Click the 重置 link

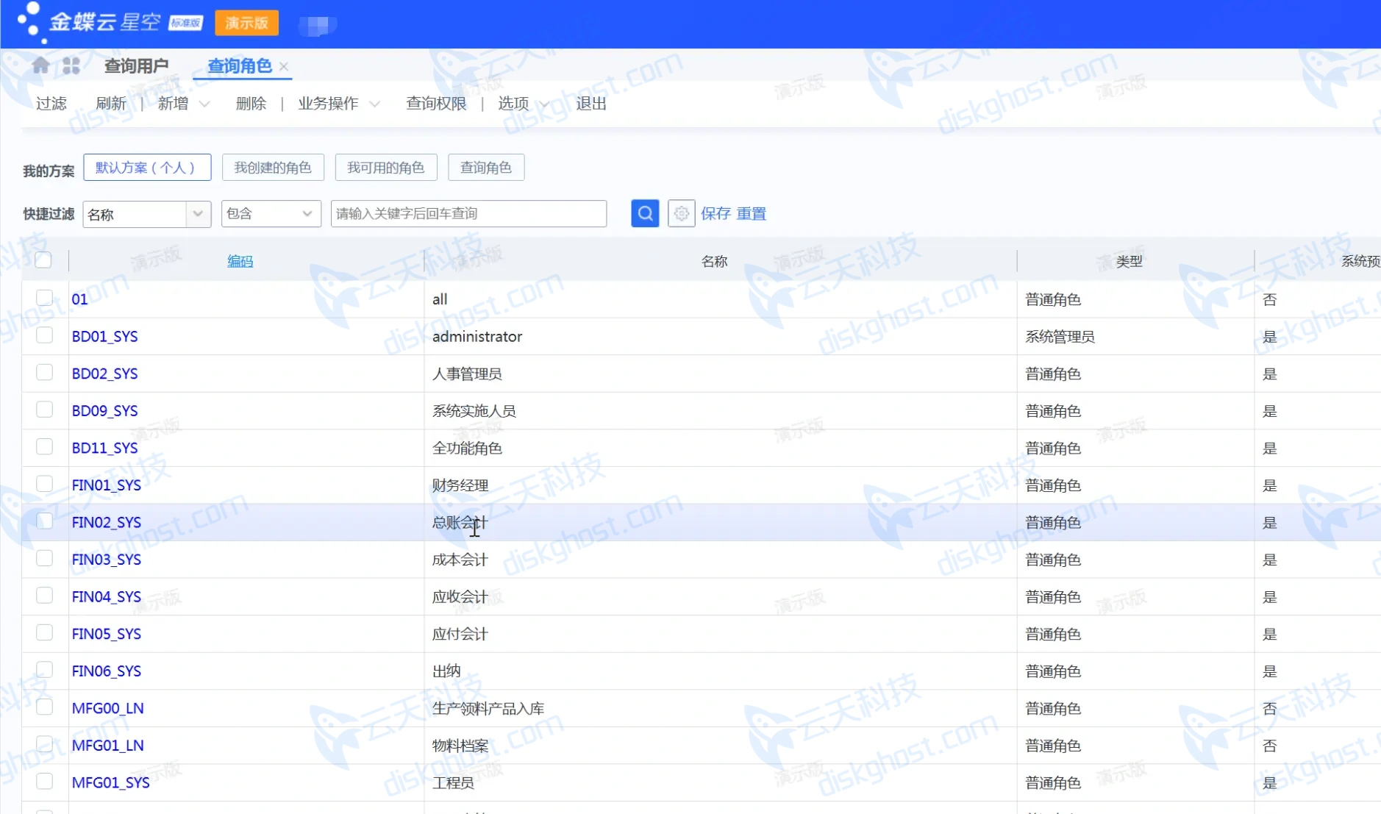pos(752,214)
